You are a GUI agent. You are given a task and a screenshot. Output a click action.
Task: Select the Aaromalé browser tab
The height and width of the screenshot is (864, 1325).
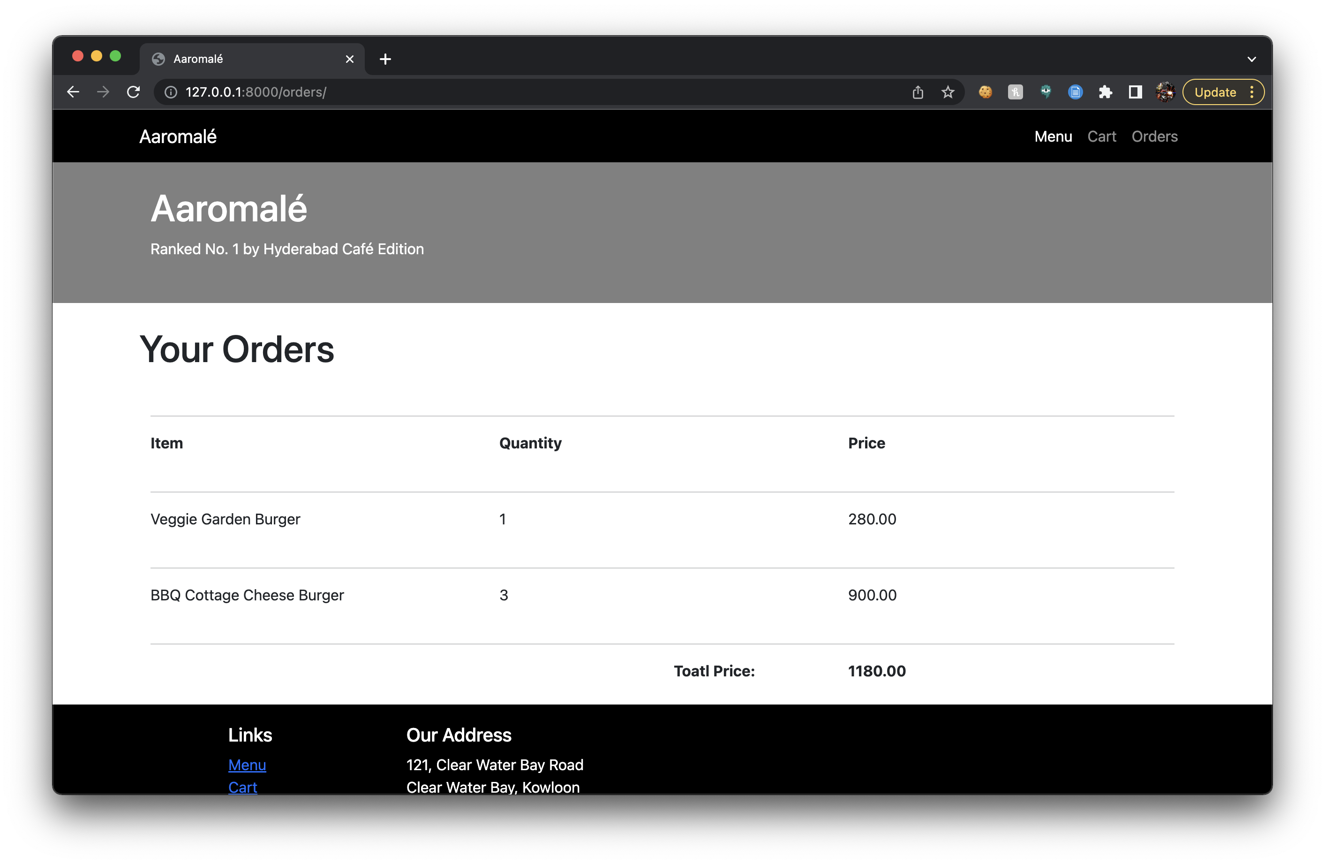(252, 59)
